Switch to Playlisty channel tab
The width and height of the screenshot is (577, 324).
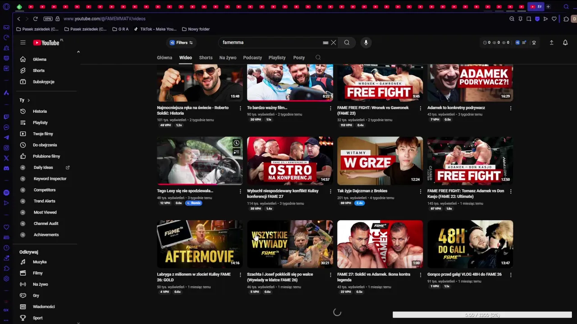pyautogui.click(x=277, y=58)
